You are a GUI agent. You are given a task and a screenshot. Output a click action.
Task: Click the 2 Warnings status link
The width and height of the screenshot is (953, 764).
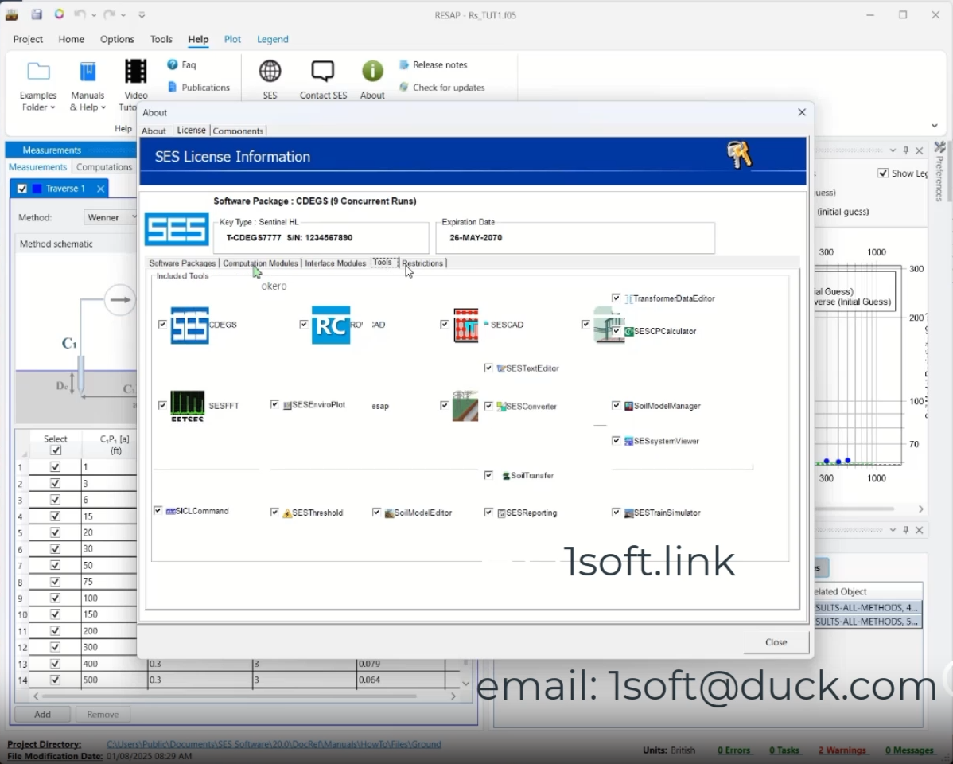pyautogui.click(x=842, y=750)
